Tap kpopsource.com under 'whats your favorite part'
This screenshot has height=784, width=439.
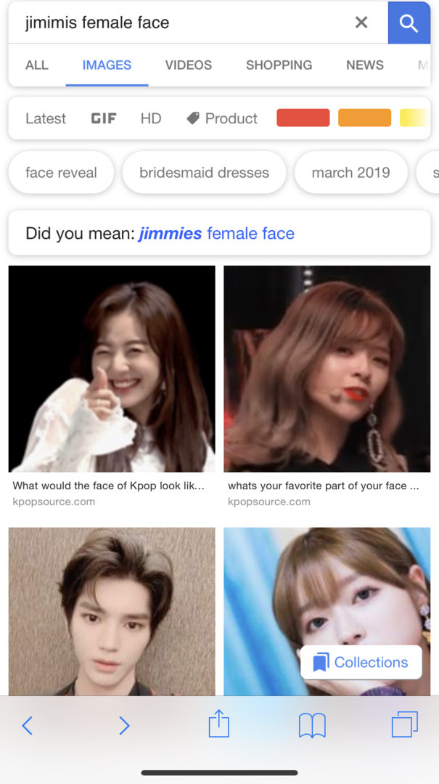pos(269,502)
